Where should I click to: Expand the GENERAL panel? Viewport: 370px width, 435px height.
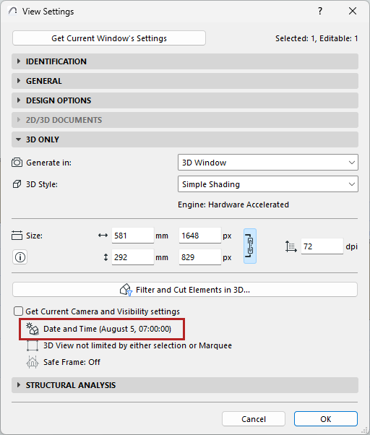point(185,81)
